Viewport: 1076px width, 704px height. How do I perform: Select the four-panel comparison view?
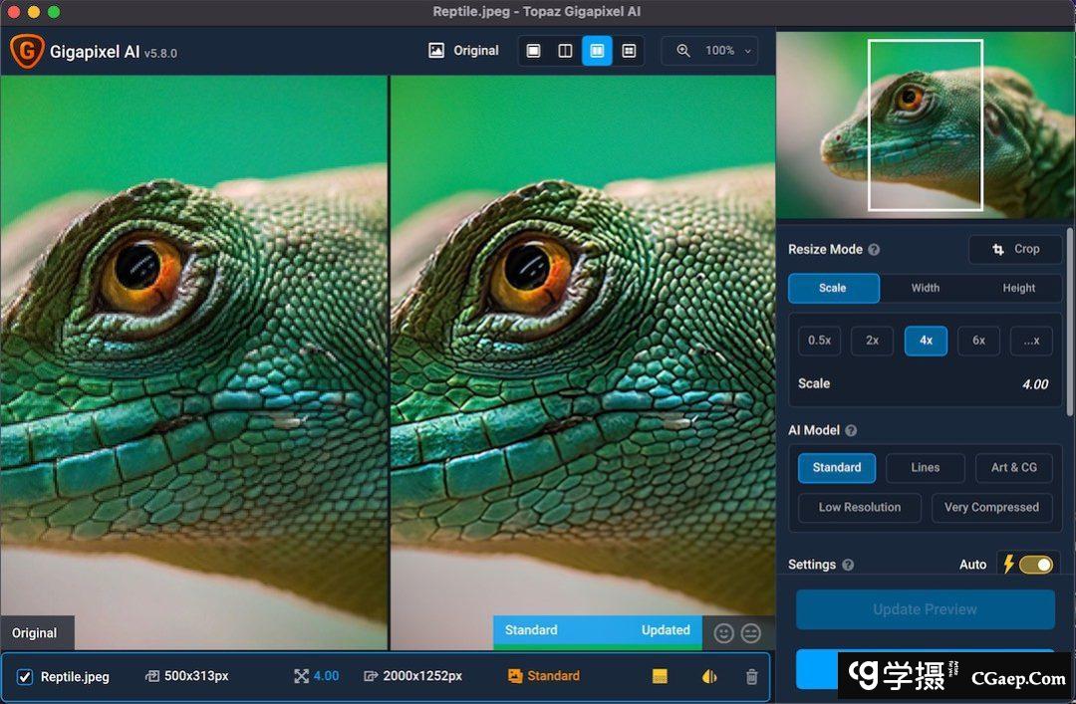click(x=629, y=51)
